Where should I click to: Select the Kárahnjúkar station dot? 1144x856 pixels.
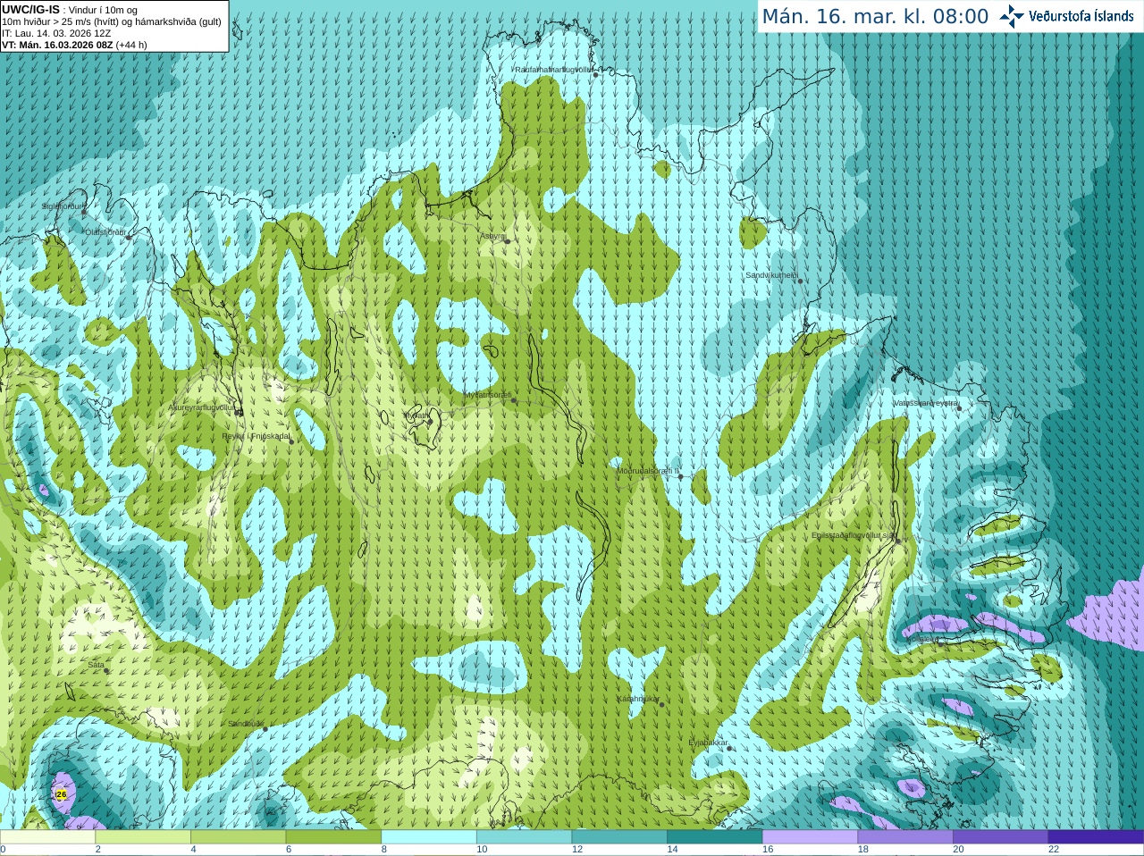coord(662,704)
